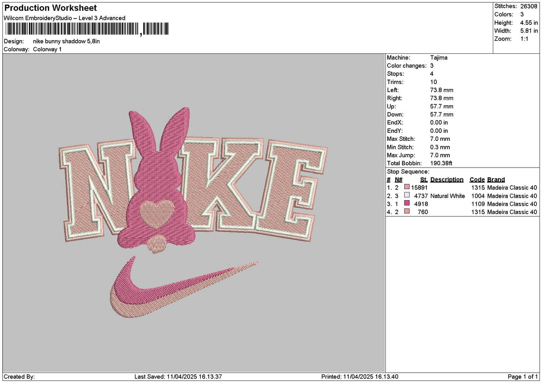Click the Colors label in the header box
The height and width of the screenshot is (383, 542).
coord(504,14)
